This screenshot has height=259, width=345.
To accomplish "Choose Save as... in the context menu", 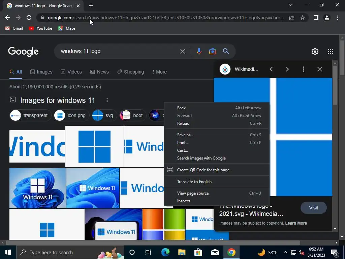I will [217, 135].
